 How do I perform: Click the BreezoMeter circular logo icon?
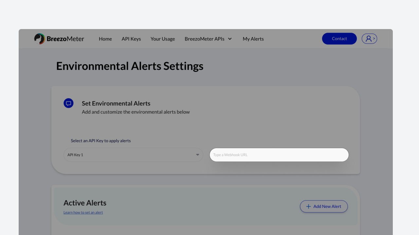(x=39, y=39)
